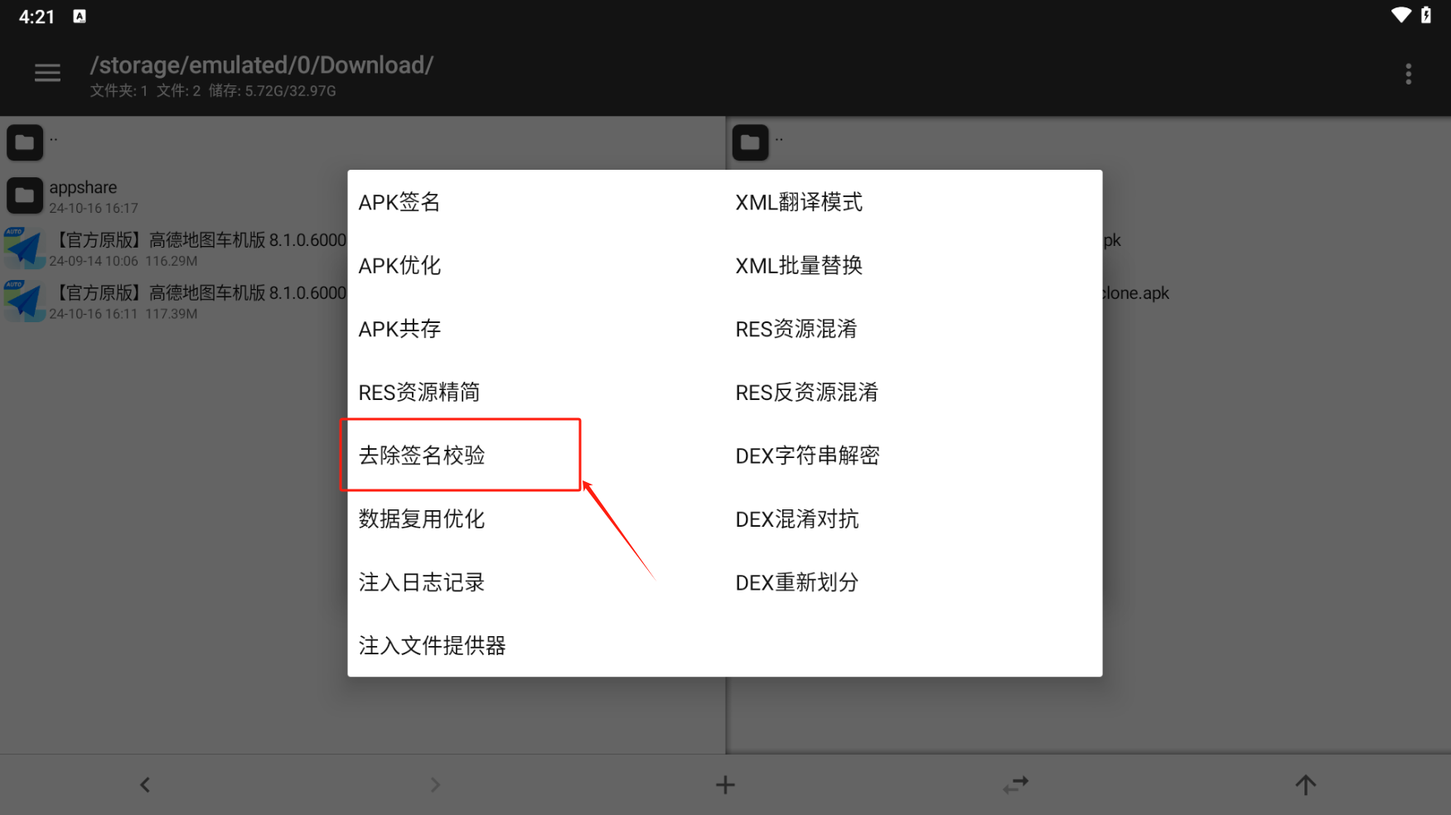
Task: Select RES资源精简 option
Action: pyautogui.click(x=419, y=393)
